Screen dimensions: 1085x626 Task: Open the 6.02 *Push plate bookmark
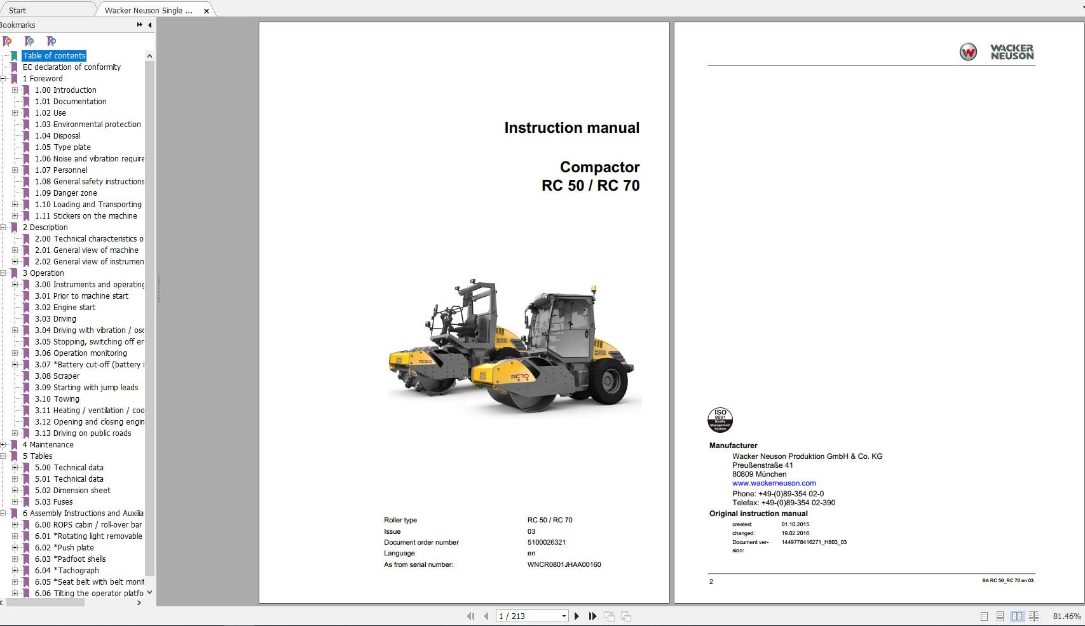64,548
